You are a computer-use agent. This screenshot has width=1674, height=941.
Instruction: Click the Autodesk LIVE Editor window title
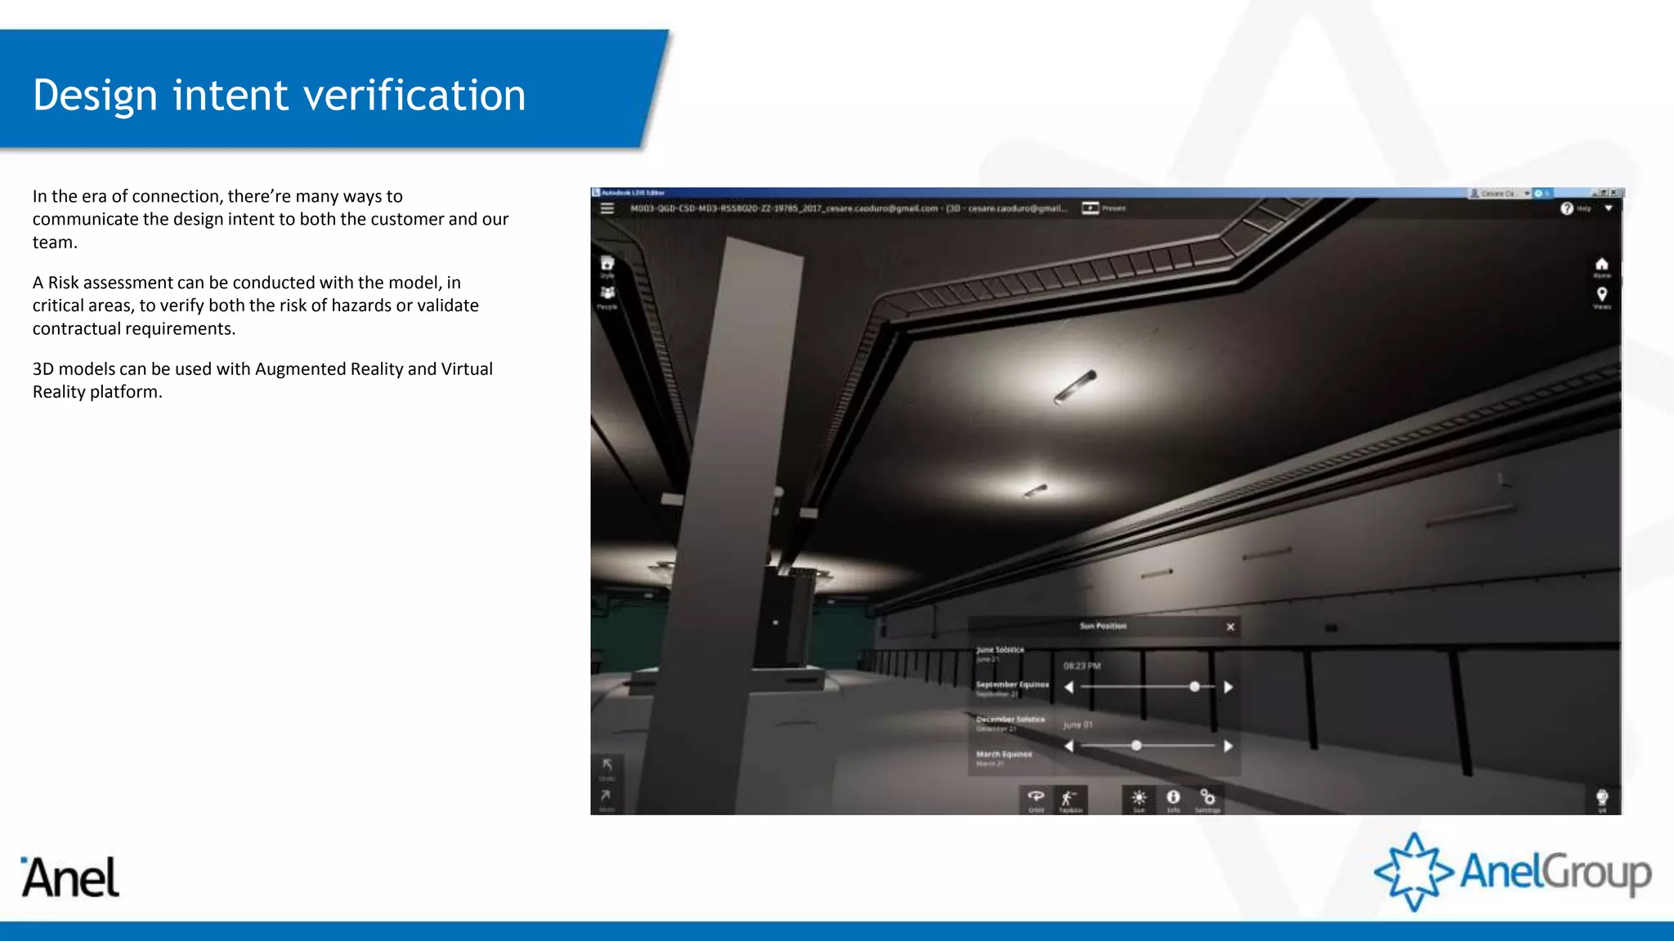point(633,193)
